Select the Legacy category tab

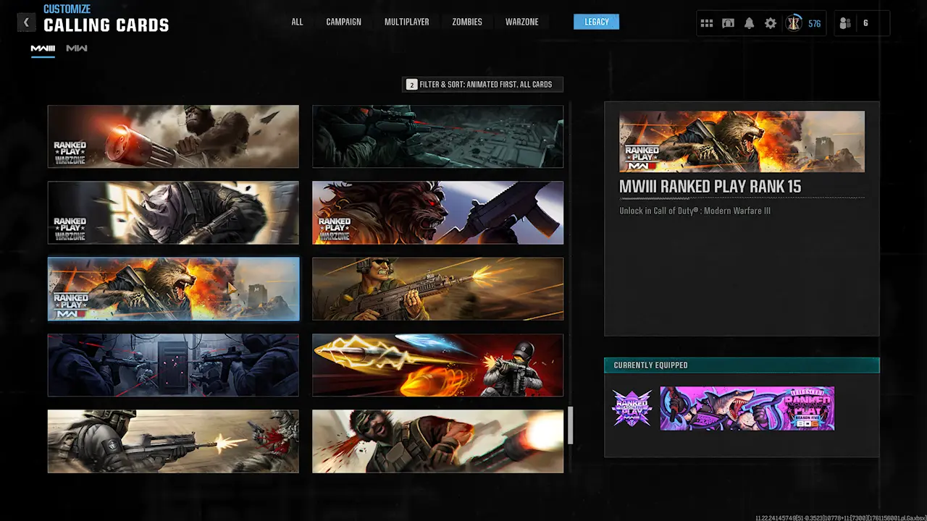pyautogui.click(x=596, y=22)
